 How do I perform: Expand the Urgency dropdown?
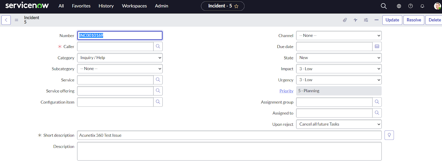tap(339, 80)
